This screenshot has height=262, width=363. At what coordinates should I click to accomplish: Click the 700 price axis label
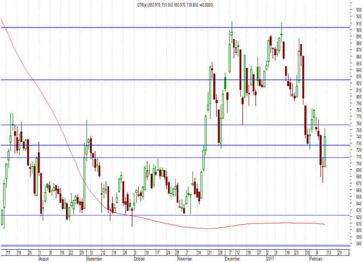tap(359, 163)
